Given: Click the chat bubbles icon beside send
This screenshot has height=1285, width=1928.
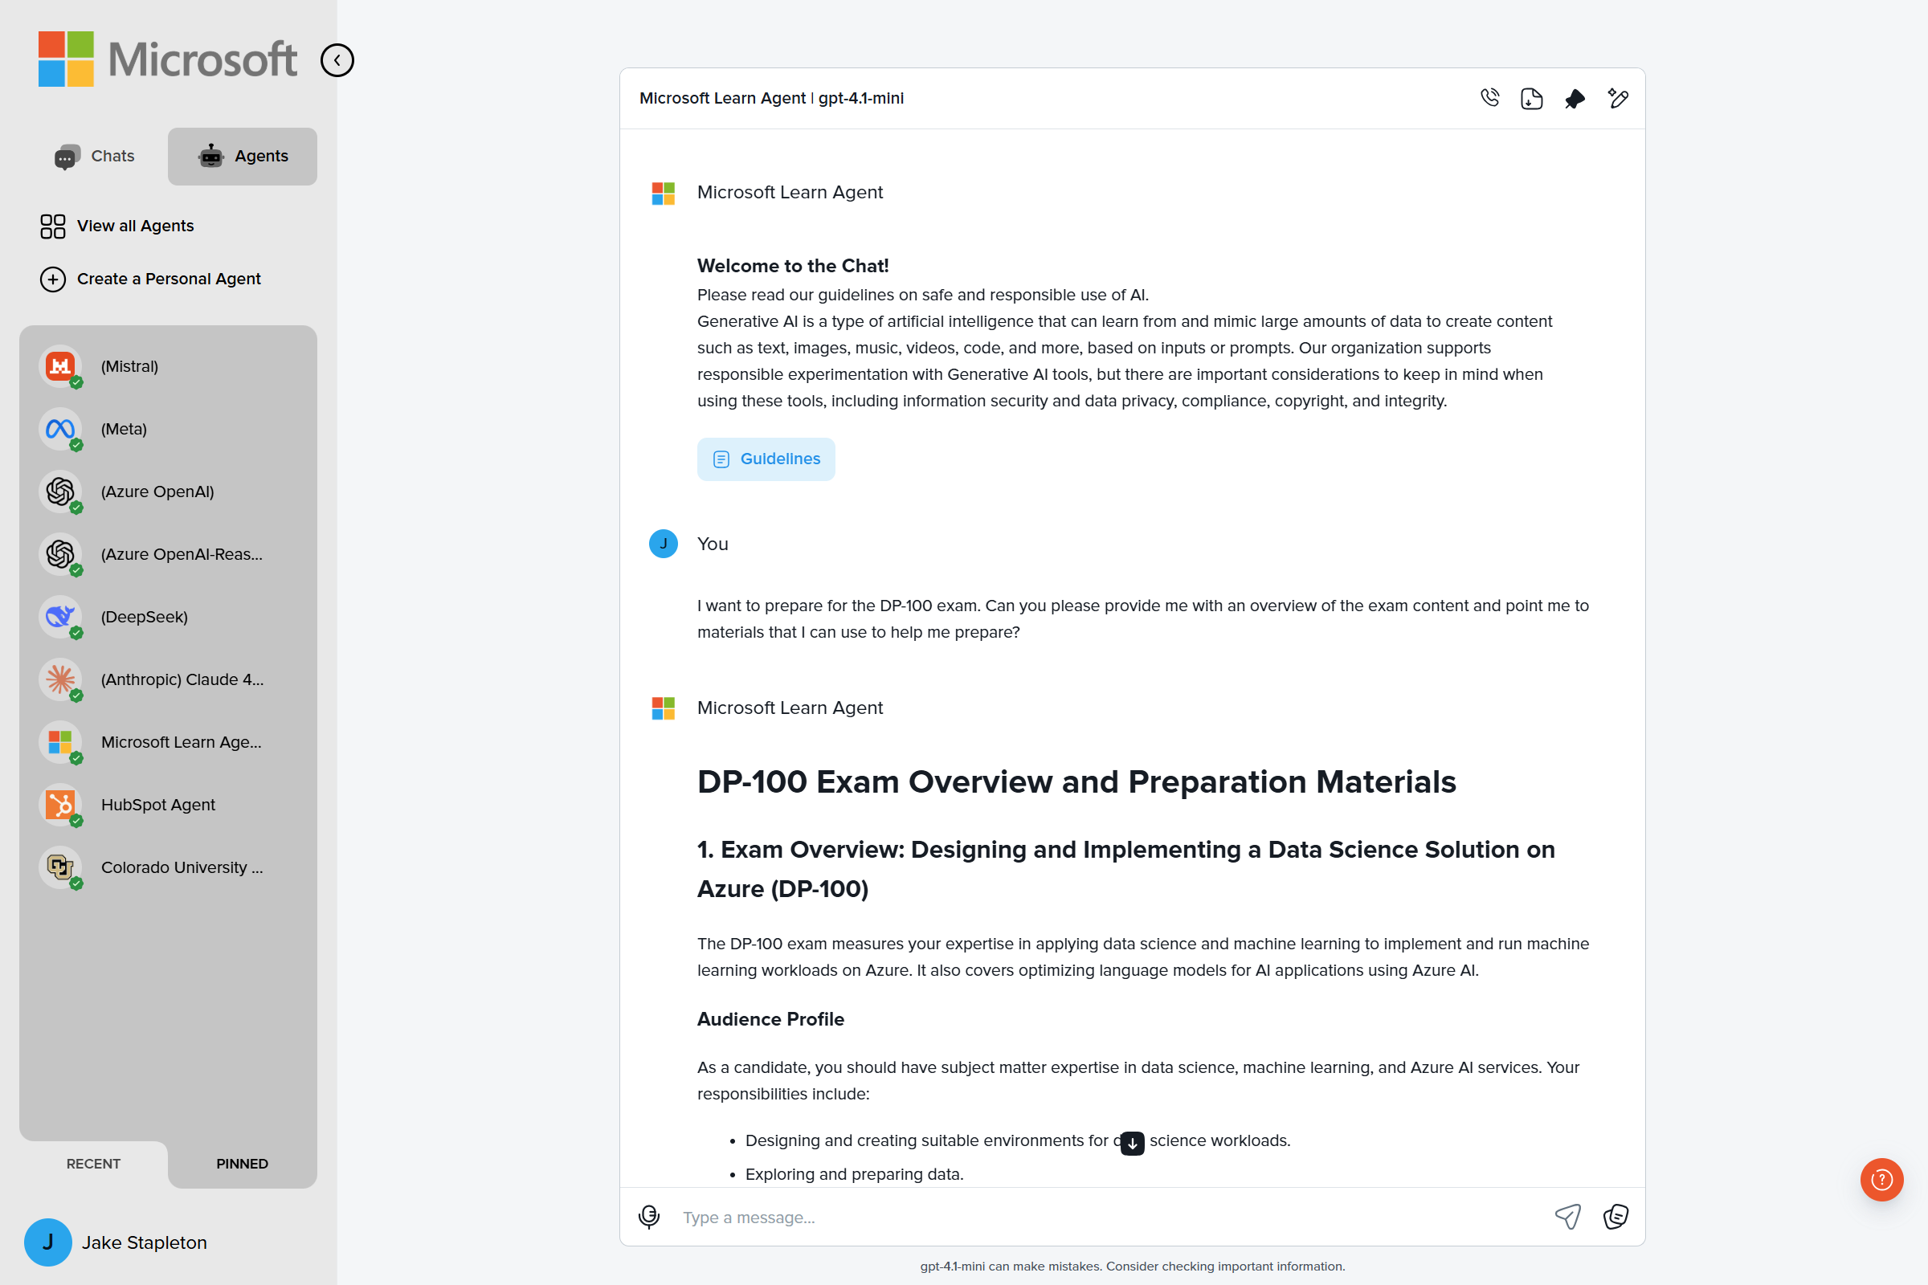Looking at the screenshot, I should [1616, 1217].
